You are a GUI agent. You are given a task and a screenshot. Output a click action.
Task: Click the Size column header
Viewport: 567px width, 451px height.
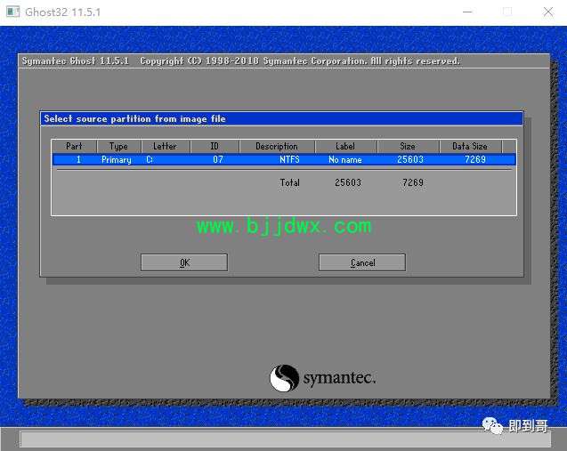tap(408, 147)
